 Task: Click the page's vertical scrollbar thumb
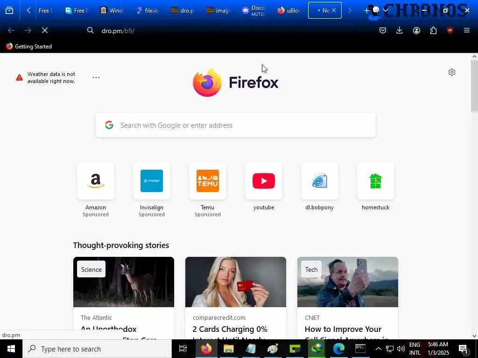click(x=474, y=86)
